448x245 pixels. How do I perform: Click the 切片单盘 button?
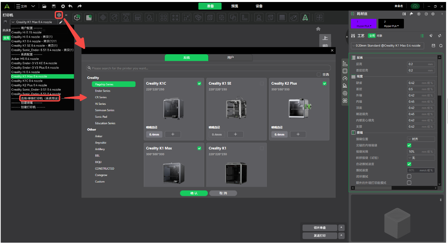[320, 228]
